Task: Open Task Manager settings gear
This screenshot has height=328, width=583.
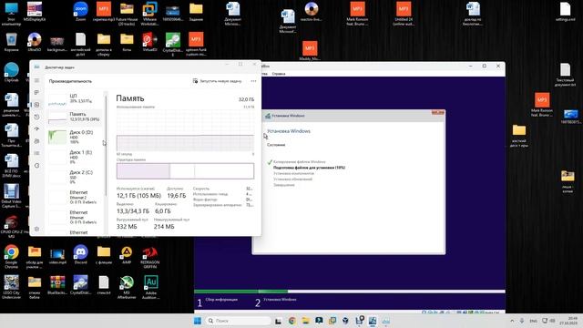Action: 36,229
